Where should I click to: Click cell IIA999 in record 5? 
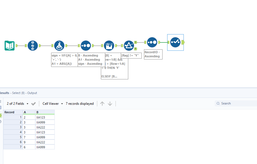[45, 137]
